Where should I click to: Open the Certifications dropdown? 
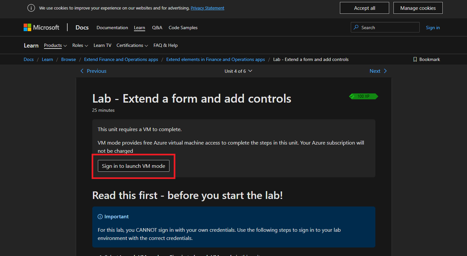[132, 46]
